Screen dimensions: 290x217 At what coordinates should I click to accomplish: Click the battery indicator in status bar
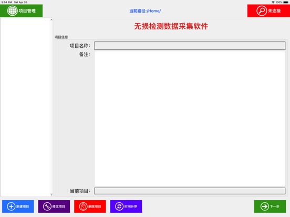pos(286,2)
